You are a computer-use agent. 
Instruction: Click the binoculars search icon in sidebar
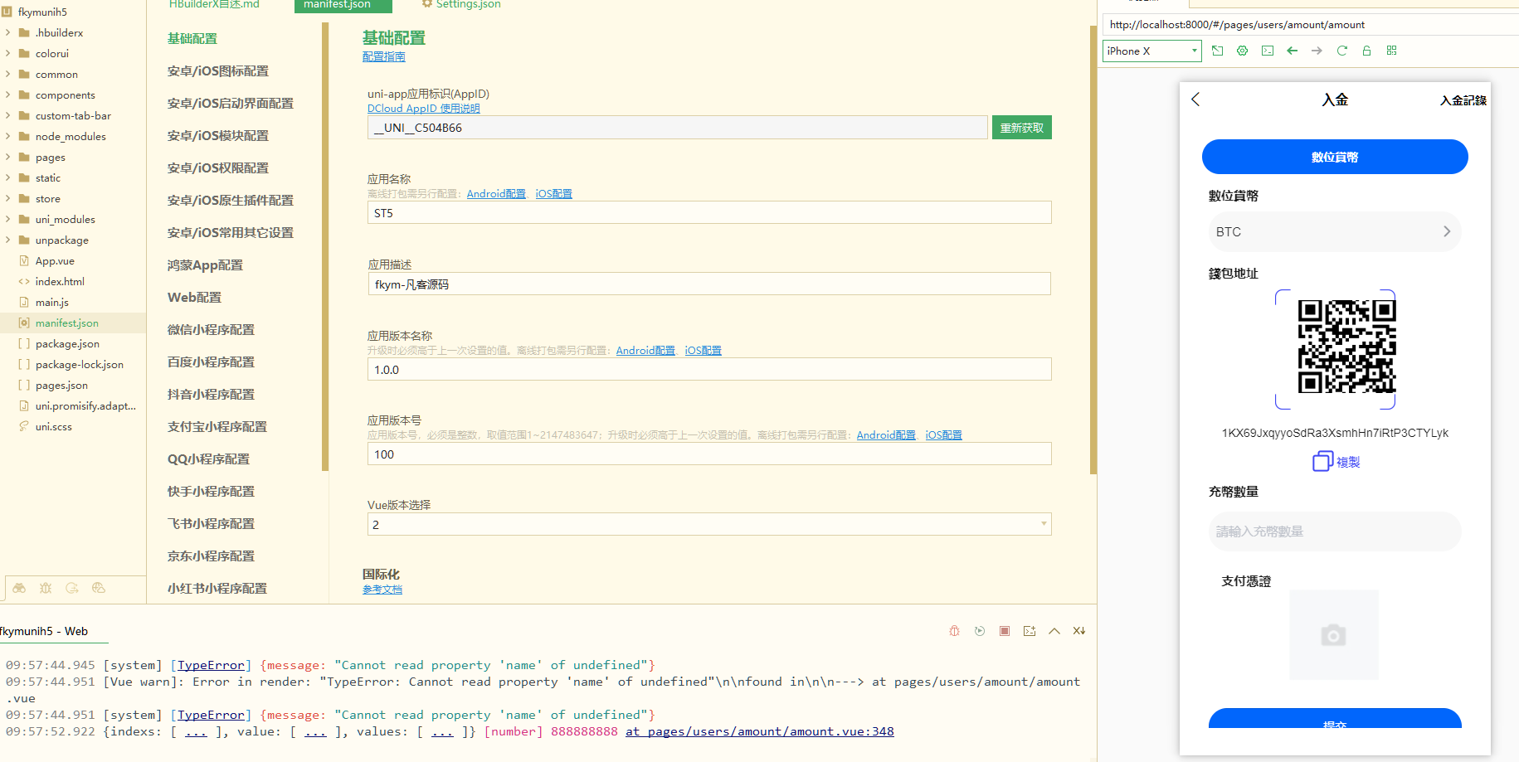pos(19,588)
